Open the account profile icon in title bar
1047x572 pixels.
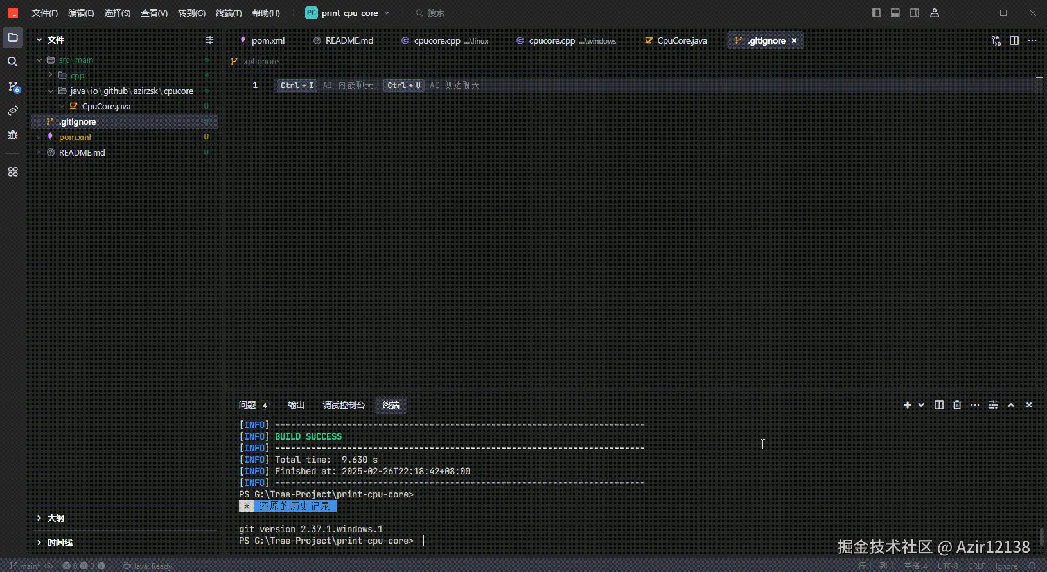(935, 13)
